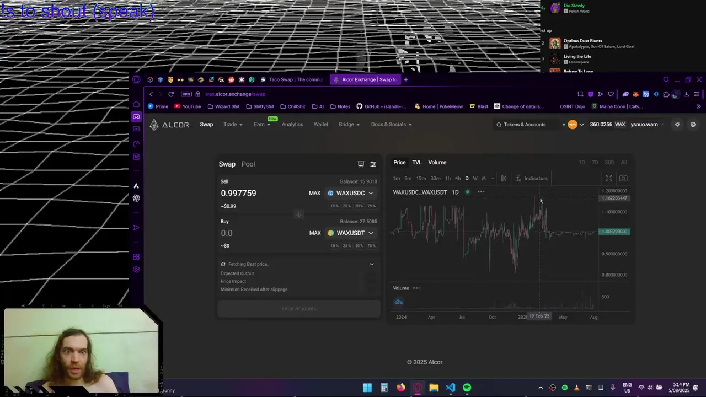Viewport: 706px width, 397px height.
Task: Click the Enter Amounts button
Action: click(x=298, y=308)
